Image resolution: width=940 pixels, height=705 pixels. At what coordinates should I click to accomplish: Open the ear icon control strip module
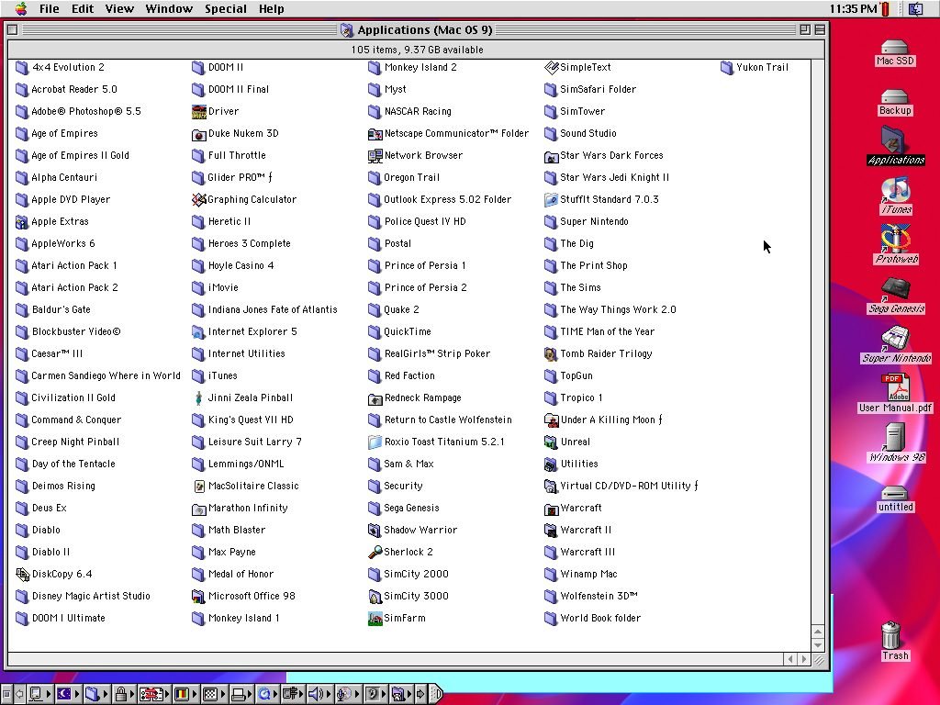tap(376, 694)
